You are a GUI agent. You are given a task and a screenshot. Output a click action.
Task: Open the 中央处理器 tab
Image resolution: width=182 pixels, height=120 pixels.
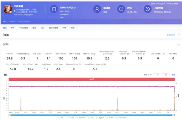tap(23, 28)
